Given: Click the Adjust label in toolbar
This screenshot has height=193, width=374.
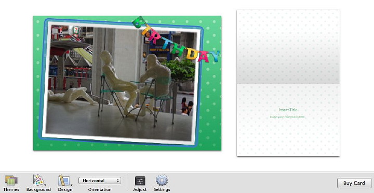Looking at the screenshot, I should [140, 189].
